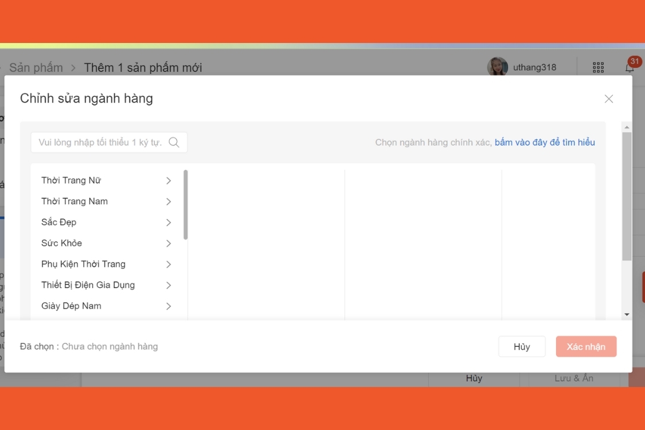
Task: Expand the Sức Khỏe chevron arrow
Action: 168,244
